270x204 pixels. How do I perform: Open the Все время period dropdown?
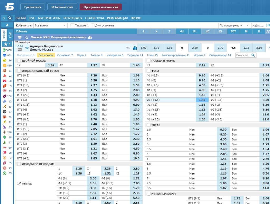pyautogui.click(x=50, y=25)
